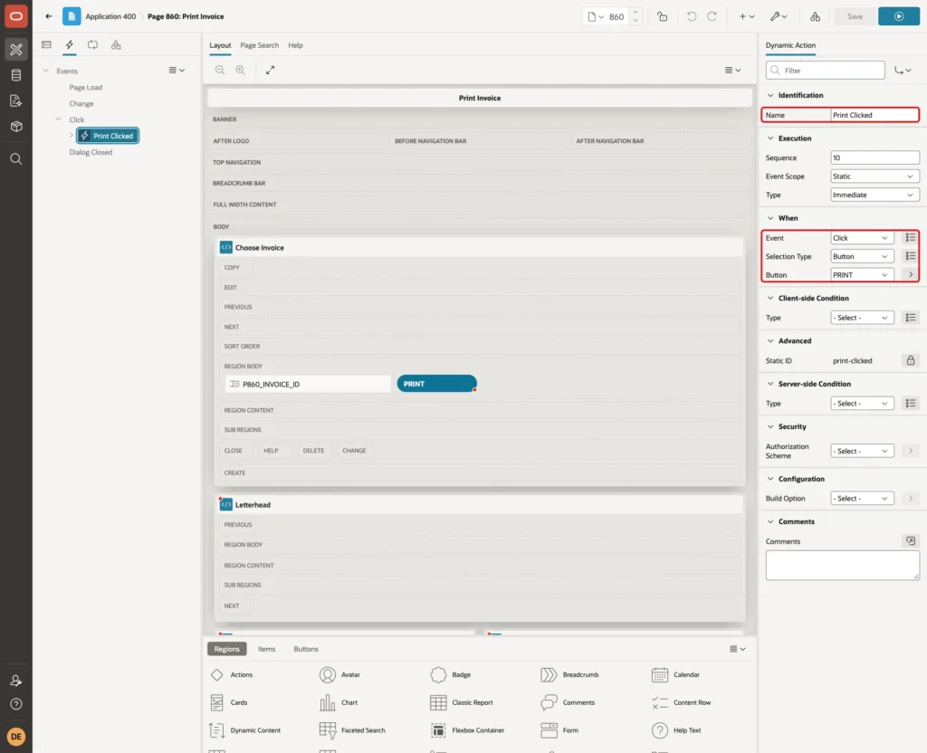Open the Comments expand editor icon
Screen dimensions: 927x753
tap(911, 541)
